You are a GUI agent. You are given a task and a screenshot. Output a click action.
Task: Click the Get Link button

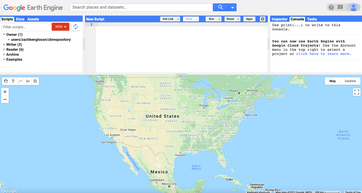168,19
